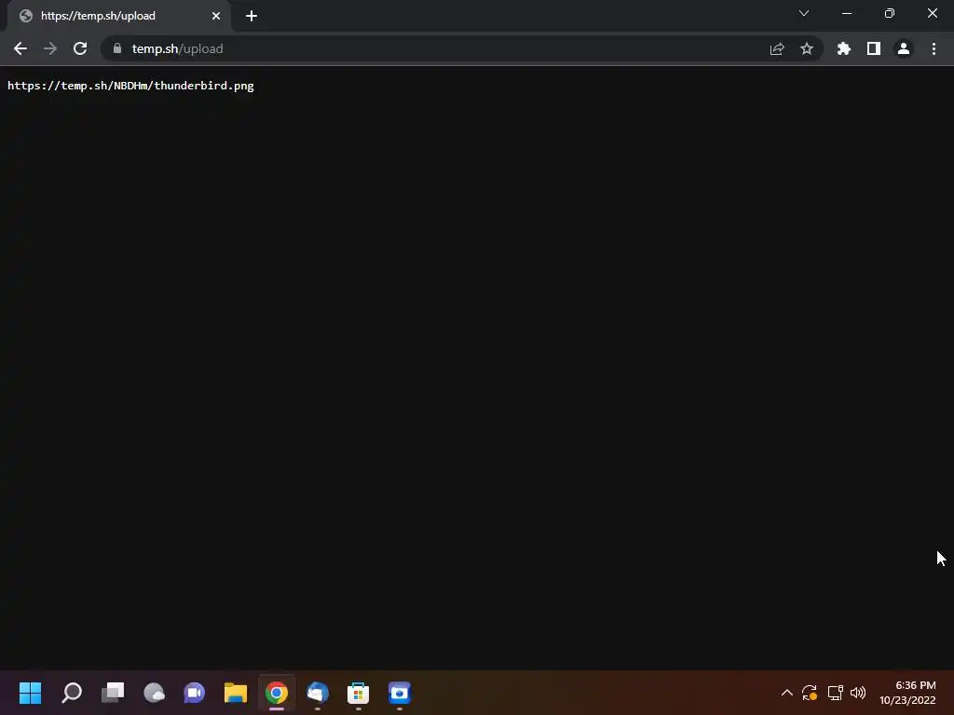
Task: Show hidden system tray icons
Action: [x=786, y=693]
